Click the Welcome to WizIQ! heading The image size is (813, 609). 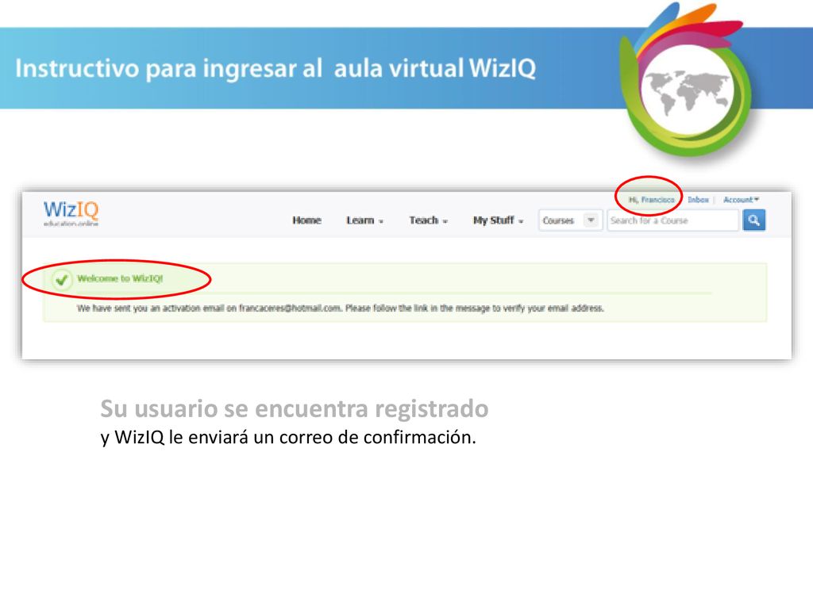(x=120, y=278)
